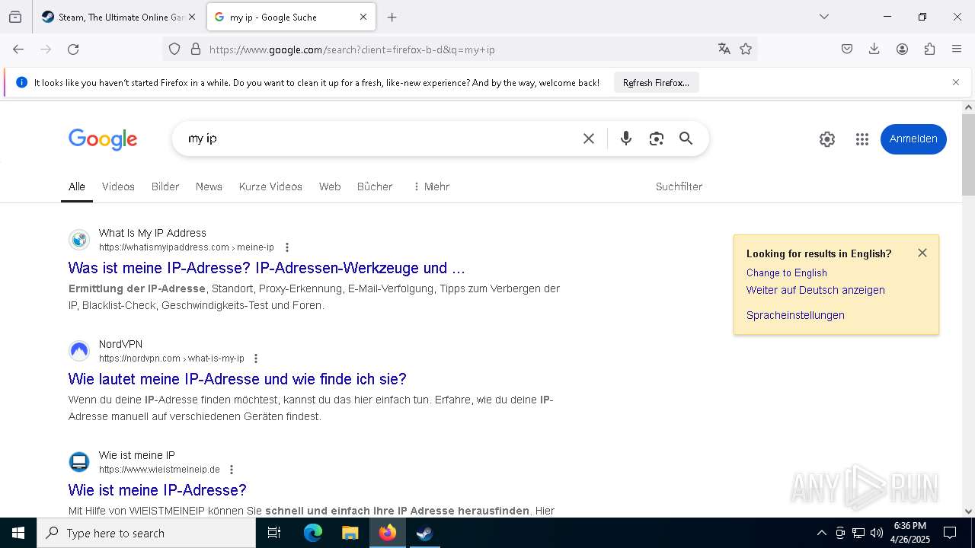Open 'Wie lautet meine IP-Adresse' NordVPN result
The width and height of the screenshot is (975, 548).
click(238, 379)
